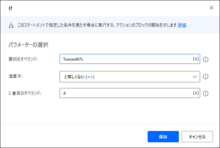Viewport: 220px width, 148px height.
Task: Click the パラメーターの選択 heading
Action: point(28,45)
